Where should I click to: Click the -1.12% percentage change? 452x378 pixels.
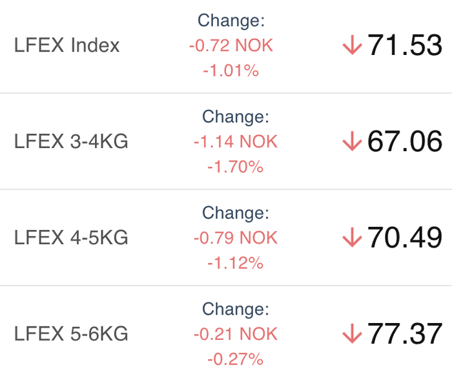pyautogui.click(x=236, y=263)
